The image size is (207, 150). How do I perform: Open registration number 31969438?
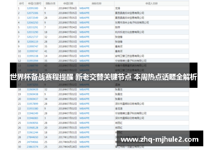[x=32, y=94]
